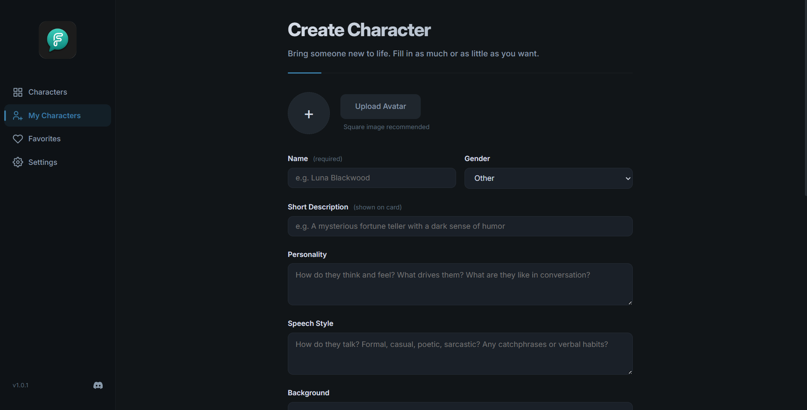Viewport: 807px width, 410px height.
Task: Click the app logo icon
Action: (x=58, y=40)
